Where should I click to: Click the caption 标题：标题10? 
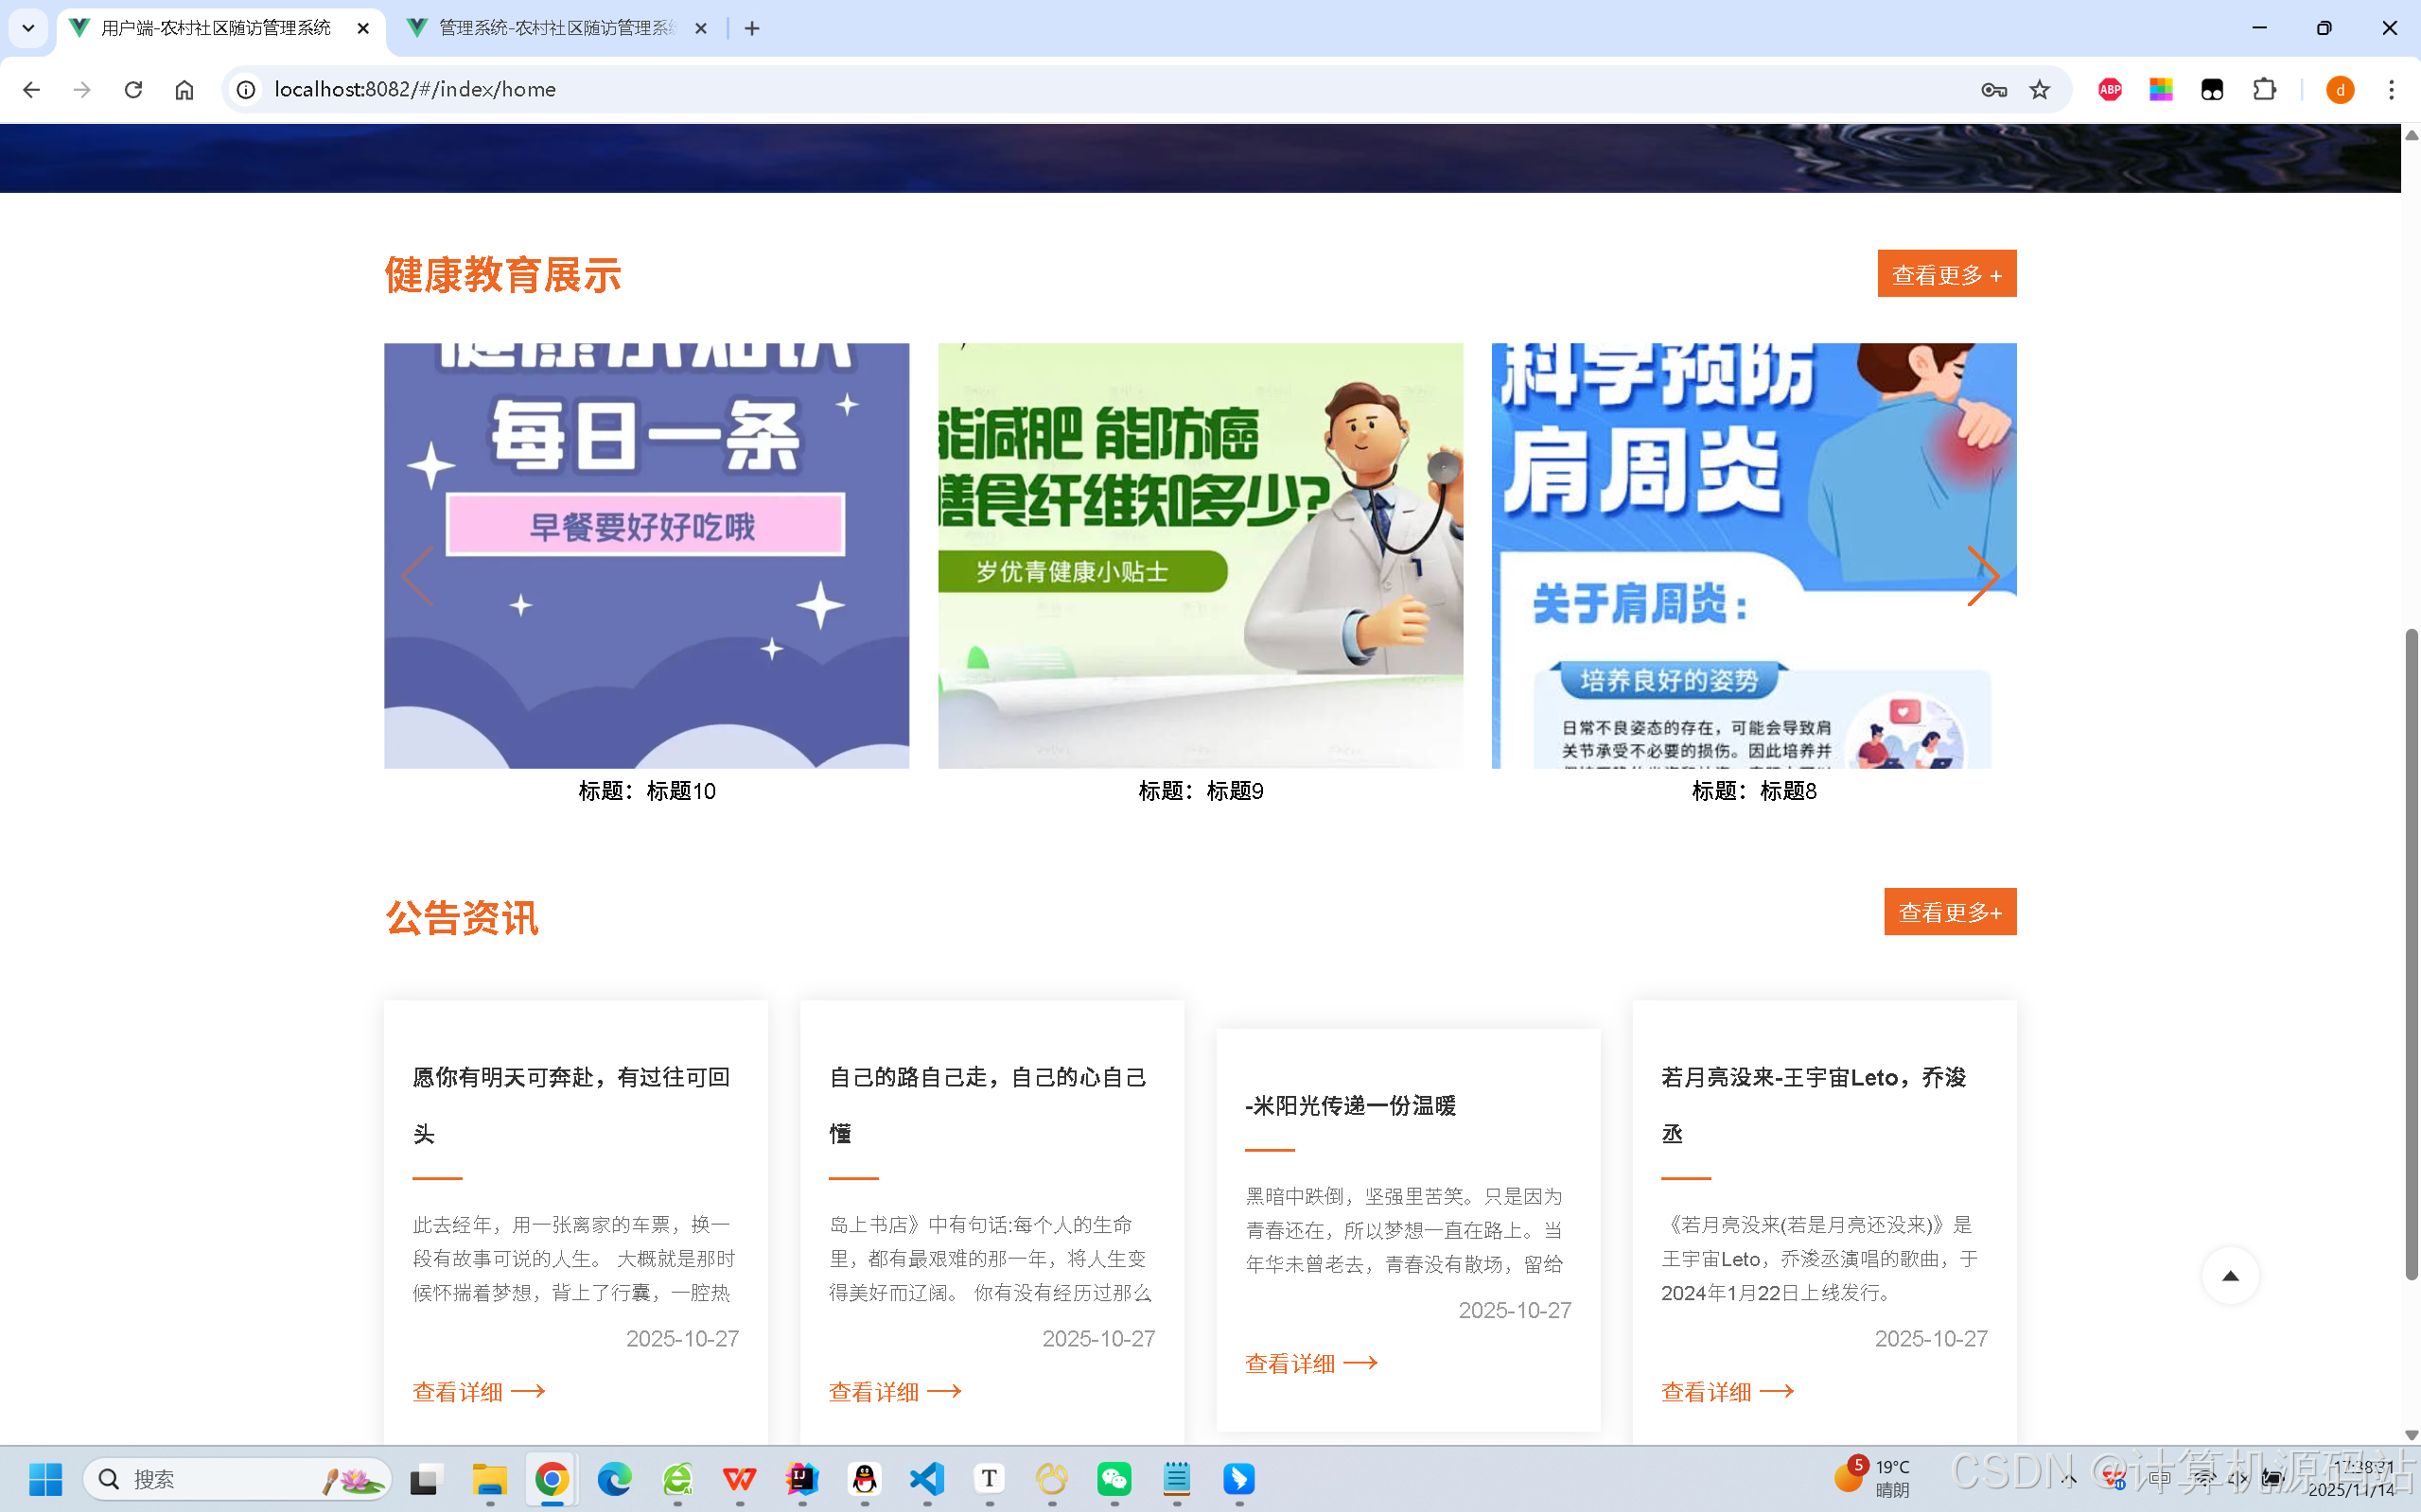click(x=647, y=791)
